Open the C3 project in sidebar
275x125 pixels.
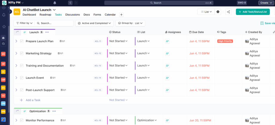point(3,96)
